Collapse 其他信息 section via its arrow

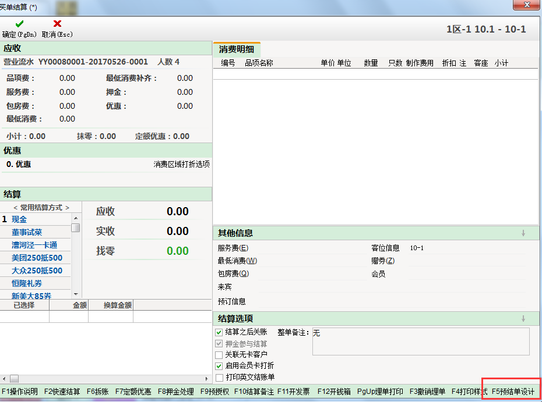point(523,233)
